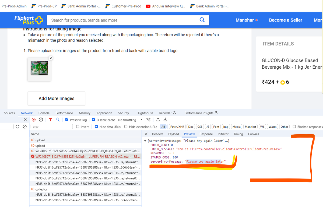Collapse the serverErrorMessage JSON object
Image resolution: width=323 pixels, height=207 pixels.
(146, 141)
